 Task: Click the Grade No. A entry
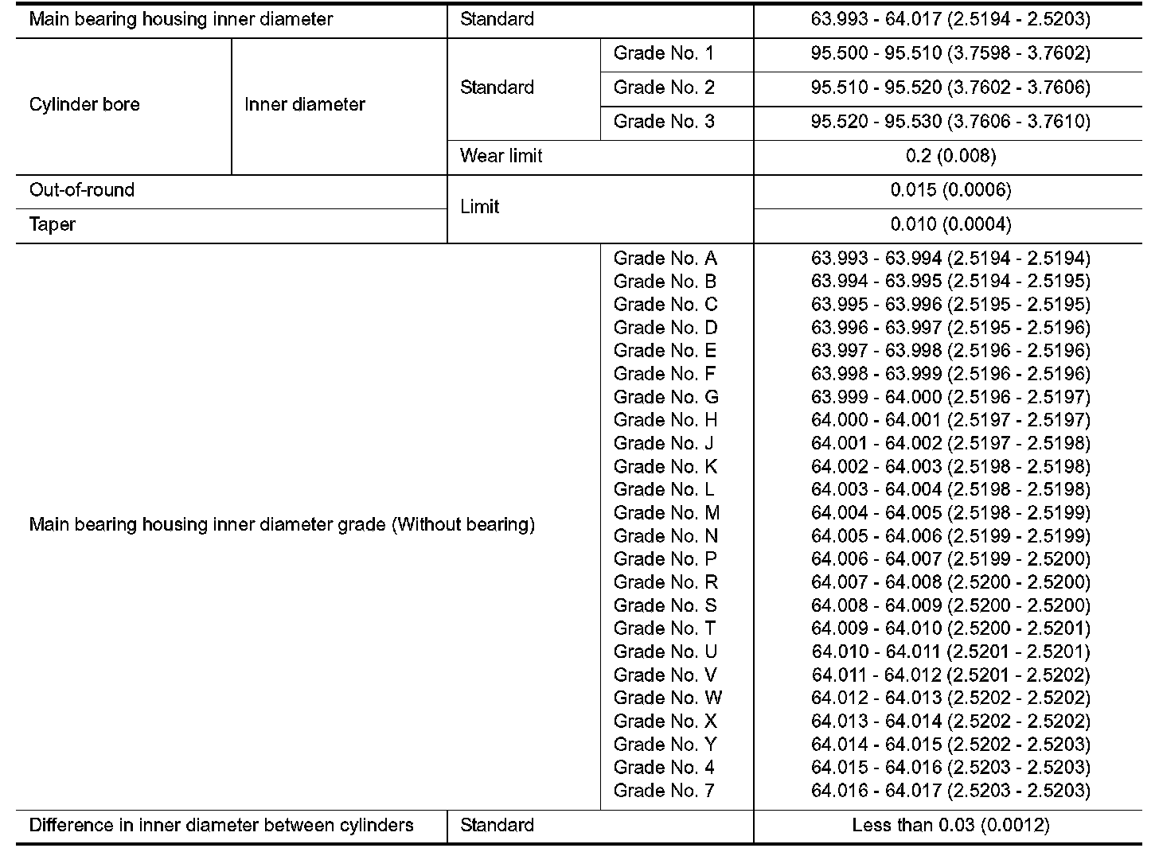click(665, 259)
